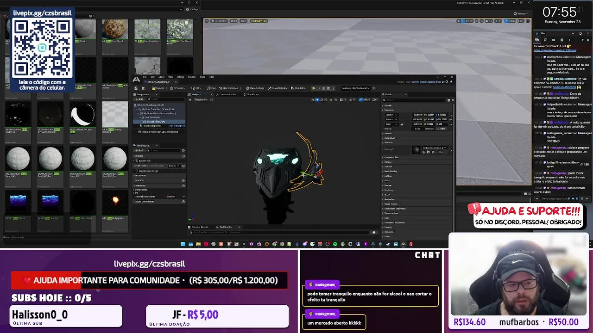Add a new function with the plus icon

[183, 166]
